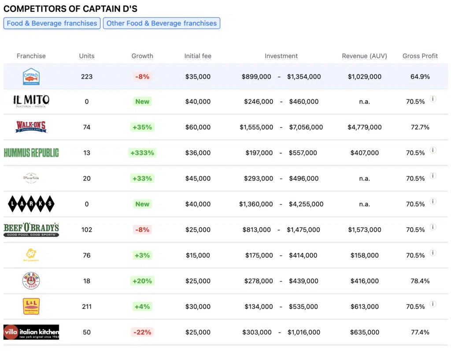Open the Il Mito franchise logo
This screenshot has height=351, width=451.
tap(31, 101)
